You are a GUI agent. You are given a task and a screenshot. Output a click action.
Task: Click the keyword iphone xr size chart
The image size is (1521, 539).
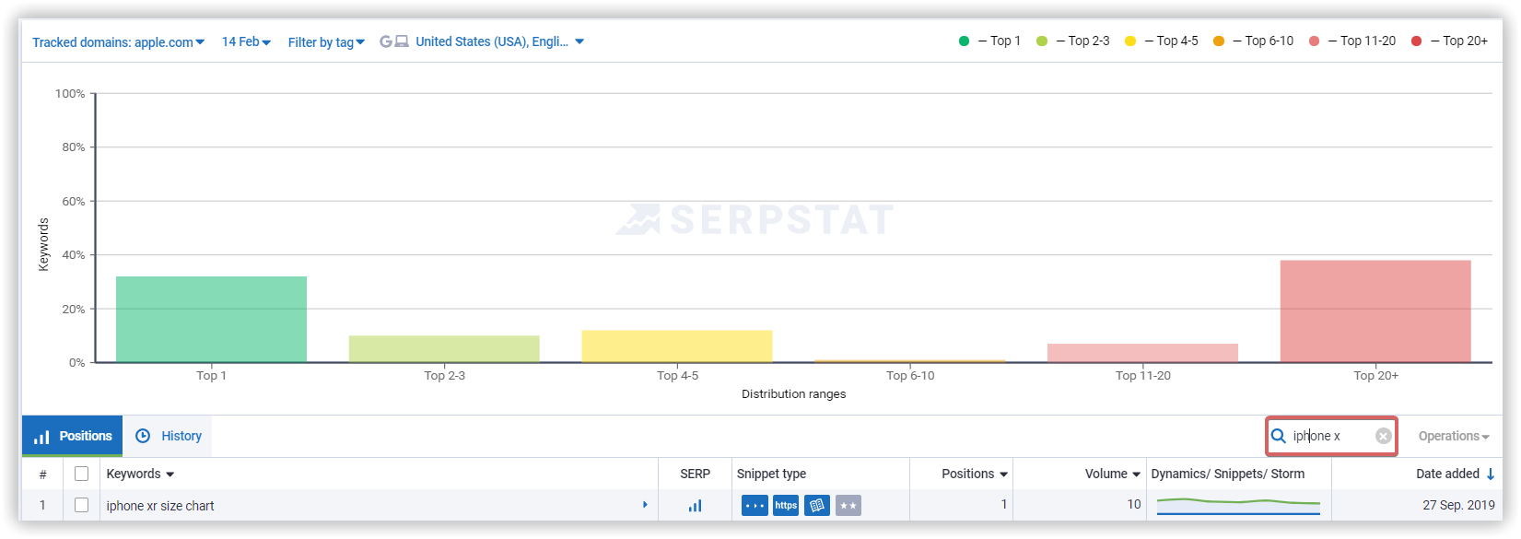tap(160, 506)
